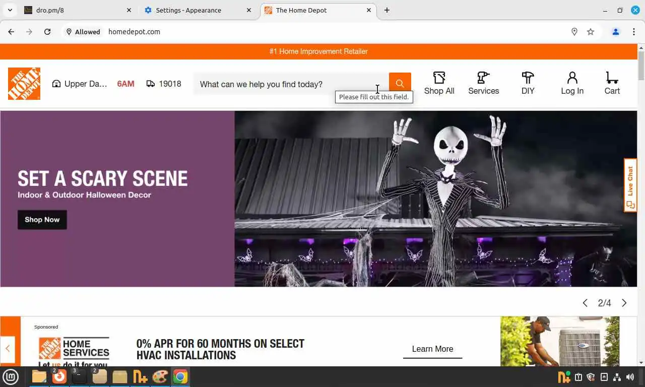
Task: Open the terminal window in taskbar
Action: (x=79, y=376)
